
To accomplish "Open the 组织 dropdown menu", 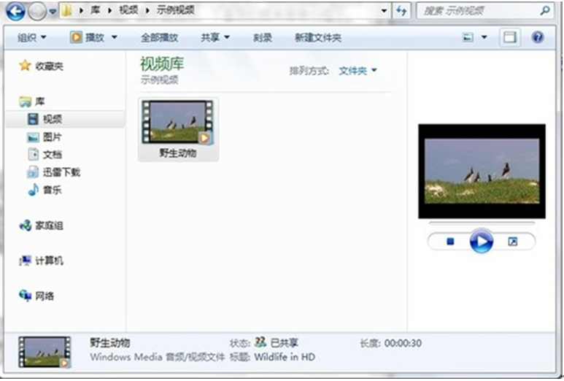I will (x=31, y=37).
